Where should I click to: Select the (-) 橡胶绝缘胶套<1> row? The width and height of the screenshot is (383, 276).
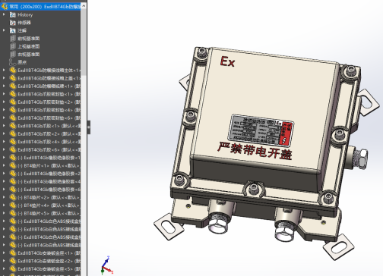49,158
